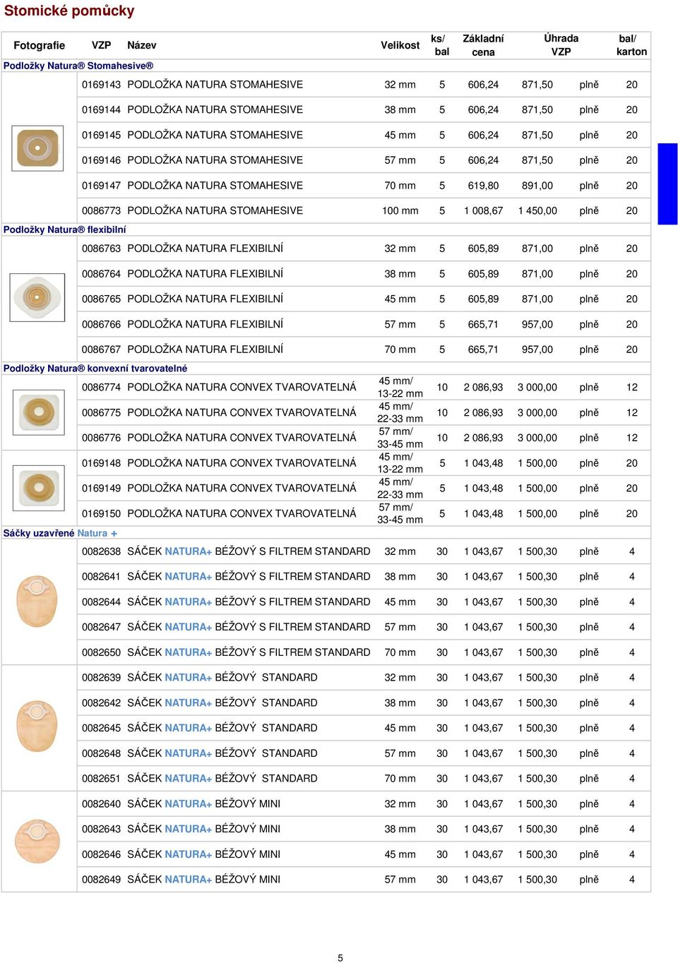Click the blue rectangle on right margin

667,184
